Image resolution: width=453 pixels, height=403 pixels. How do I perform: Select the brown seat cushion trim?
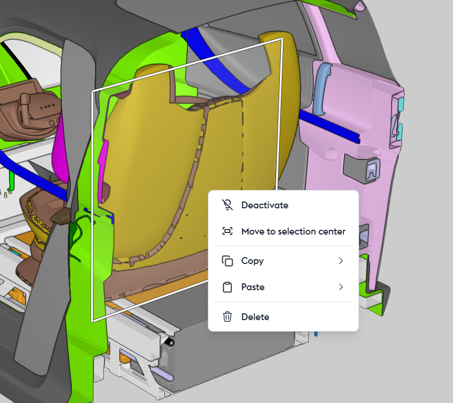click(x=157, y=273)
